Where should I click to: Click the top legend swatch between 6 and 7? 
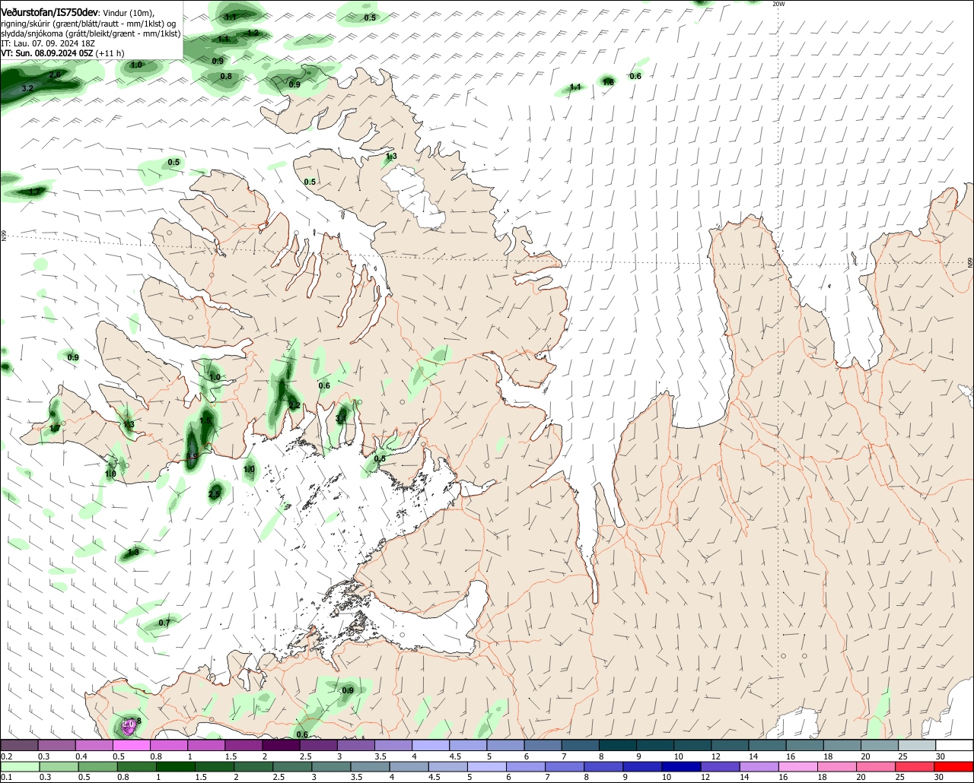tap(543, 746)
